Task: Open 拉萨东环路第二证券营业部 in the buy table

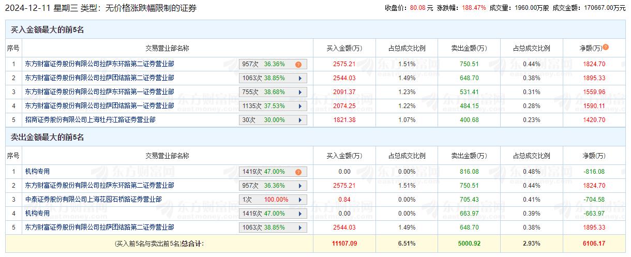Action: pyautogui.click(x=99, y=64)
